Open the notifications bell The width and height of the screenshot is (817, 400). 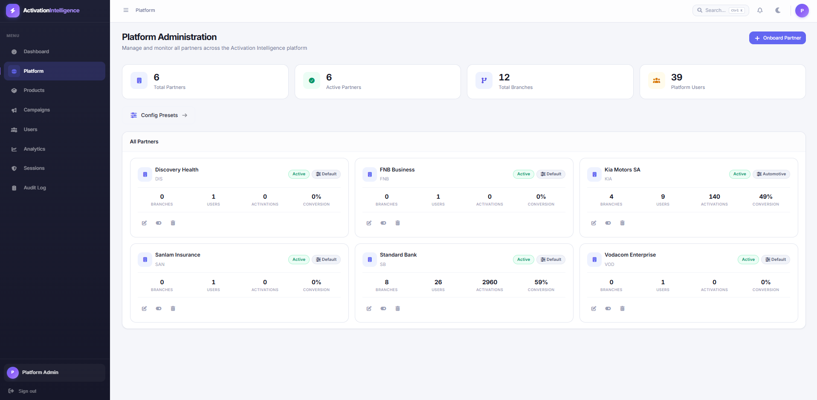pos(760,10)
